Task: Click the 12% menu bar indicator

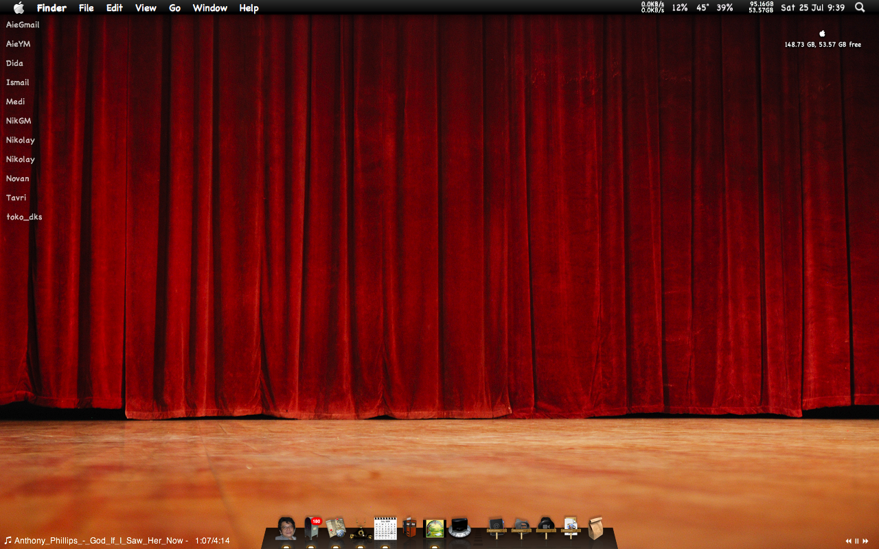Action: 680,8
